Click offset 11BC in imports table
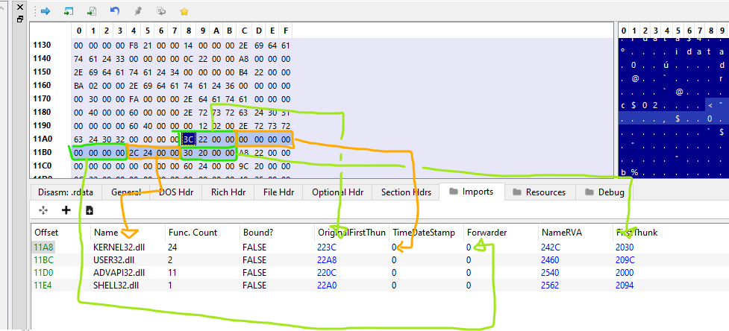 coord(44,260)
